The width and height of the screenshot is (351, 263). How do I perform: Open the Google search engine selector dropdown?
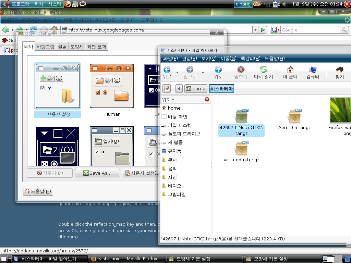(x=275, y=30)
